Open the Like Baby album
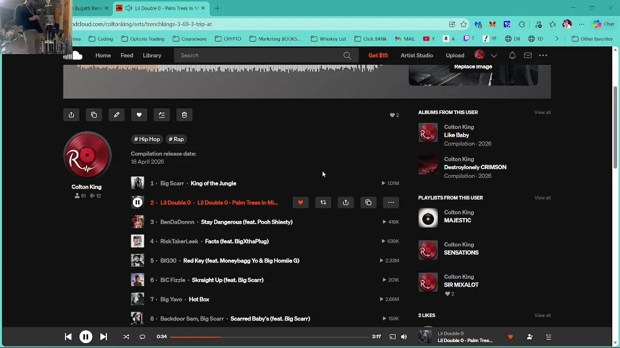The image size is (620, 348). [456, 135]
